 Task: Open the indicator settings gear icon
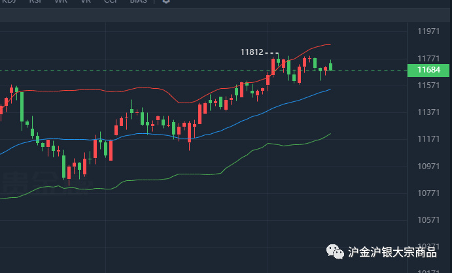[165, 1]
